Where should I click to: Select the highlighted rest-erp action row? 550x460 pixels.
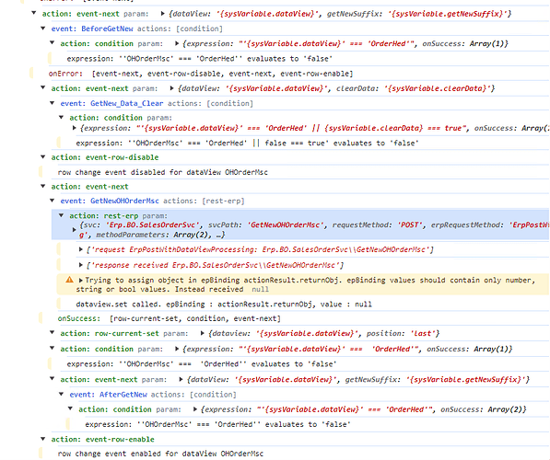click(x=300, y=224)
